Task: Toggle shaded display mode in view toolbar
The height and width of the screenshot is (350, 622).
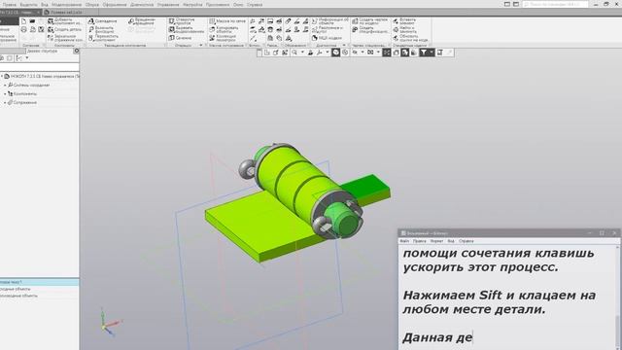Action: [336, 52]
